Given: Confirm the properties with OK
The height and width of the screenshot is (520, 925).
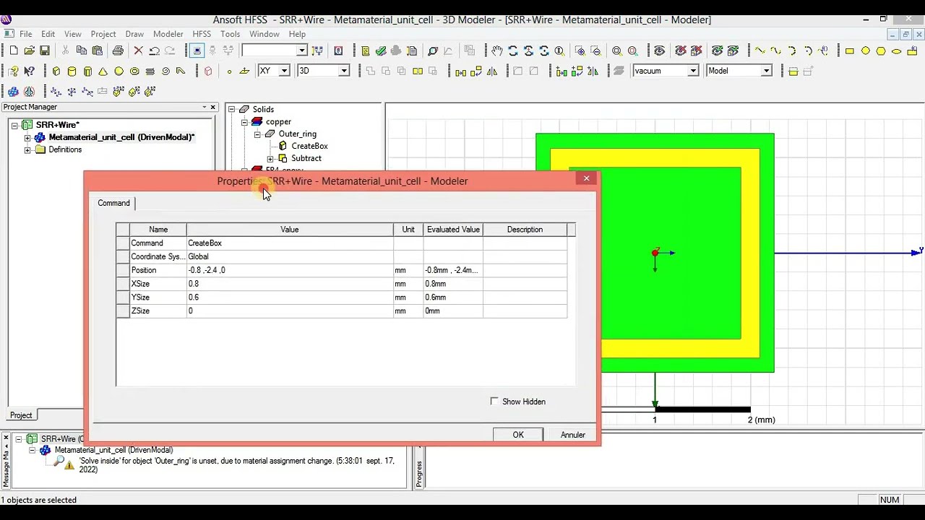Looking at the screenshot, I should pyautogui.click(x=518, y=435).
